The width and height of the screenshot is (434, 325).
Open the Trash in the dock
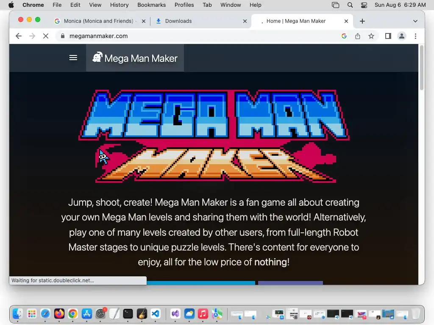[416, 314]
